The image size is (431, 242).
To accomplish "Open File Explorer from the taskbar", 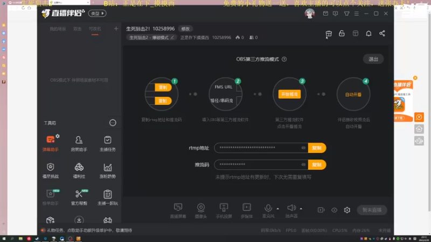I will click(x=20, y=238).
